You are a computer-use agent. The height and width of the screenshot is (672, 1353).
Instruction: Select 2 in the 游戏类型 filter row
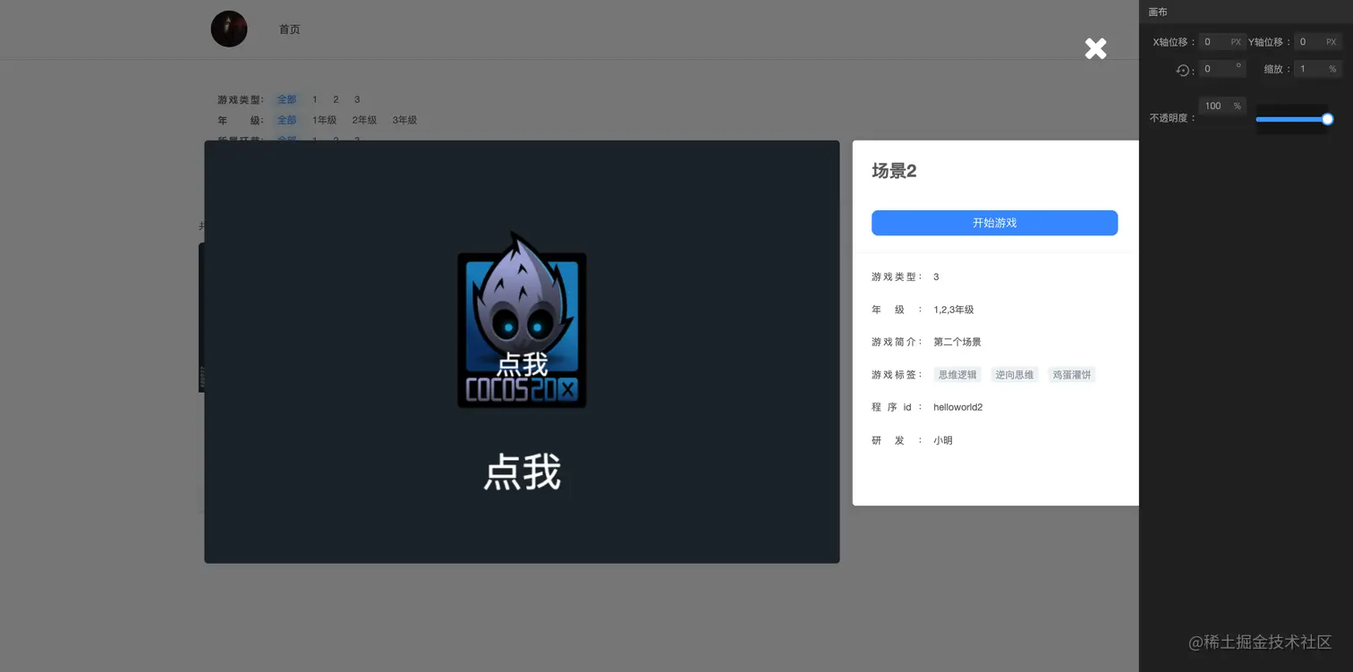[x=336, y=99]
